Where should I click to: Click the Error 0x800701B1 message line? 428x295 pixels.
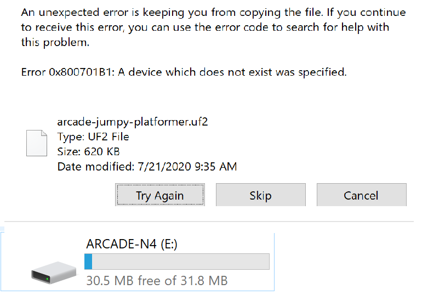(x=184, y=72)
